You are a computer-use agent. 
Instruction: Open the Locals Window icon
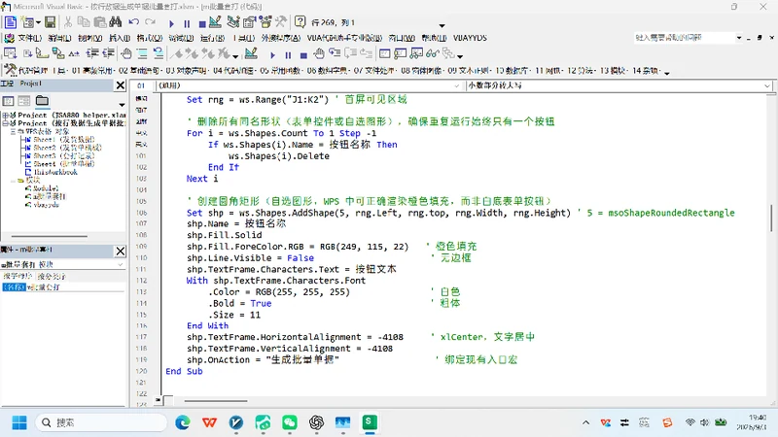[x=384, y=53]
